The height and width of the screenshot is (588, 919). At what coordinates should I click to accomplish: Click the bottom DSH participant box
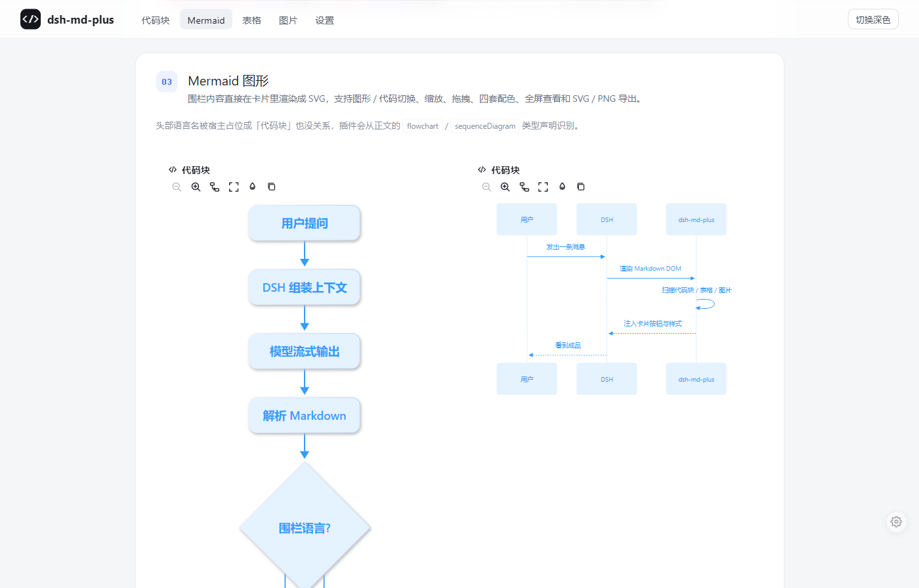tap(607, 379)
